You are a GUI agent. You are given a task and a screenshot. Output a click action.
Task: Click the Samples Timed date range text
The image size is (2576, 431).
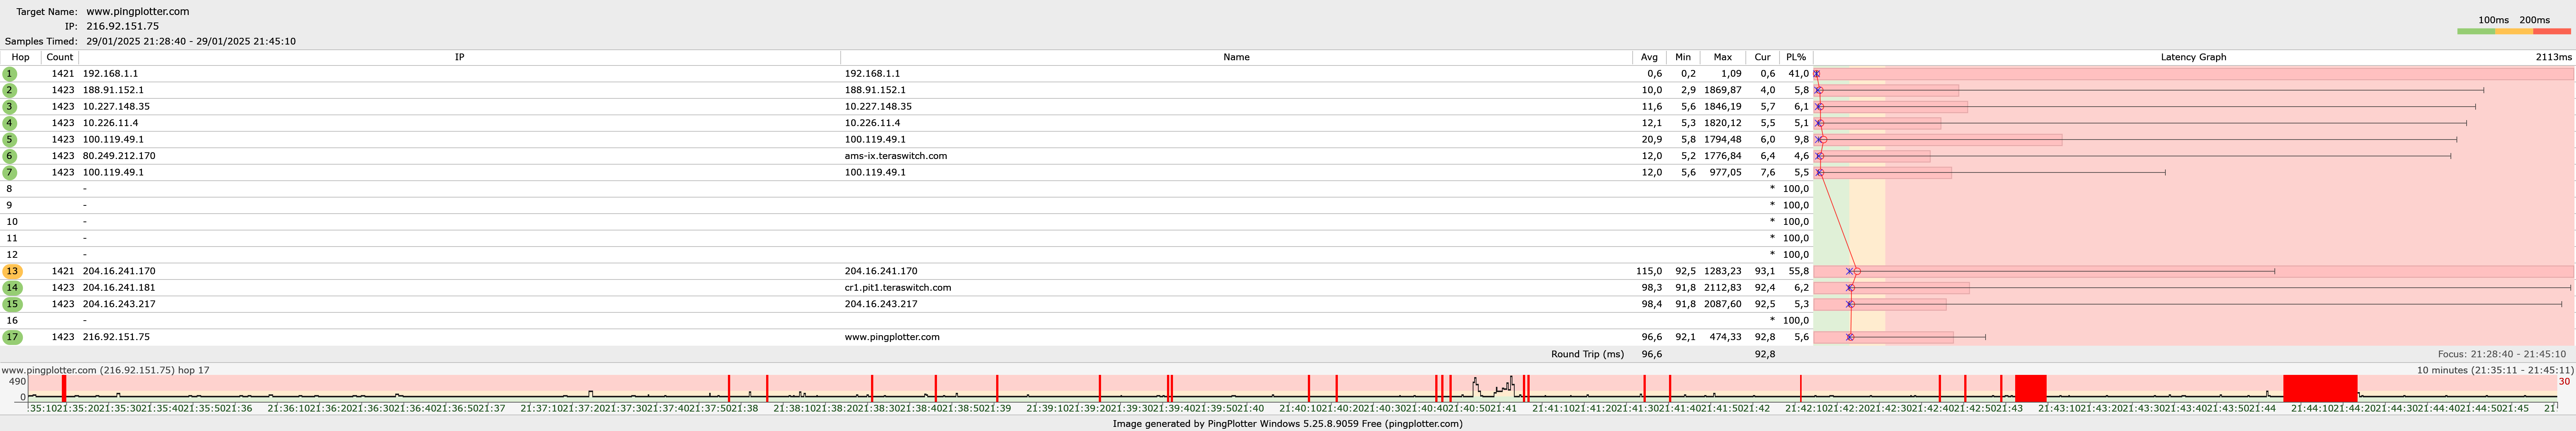(191, 42)
